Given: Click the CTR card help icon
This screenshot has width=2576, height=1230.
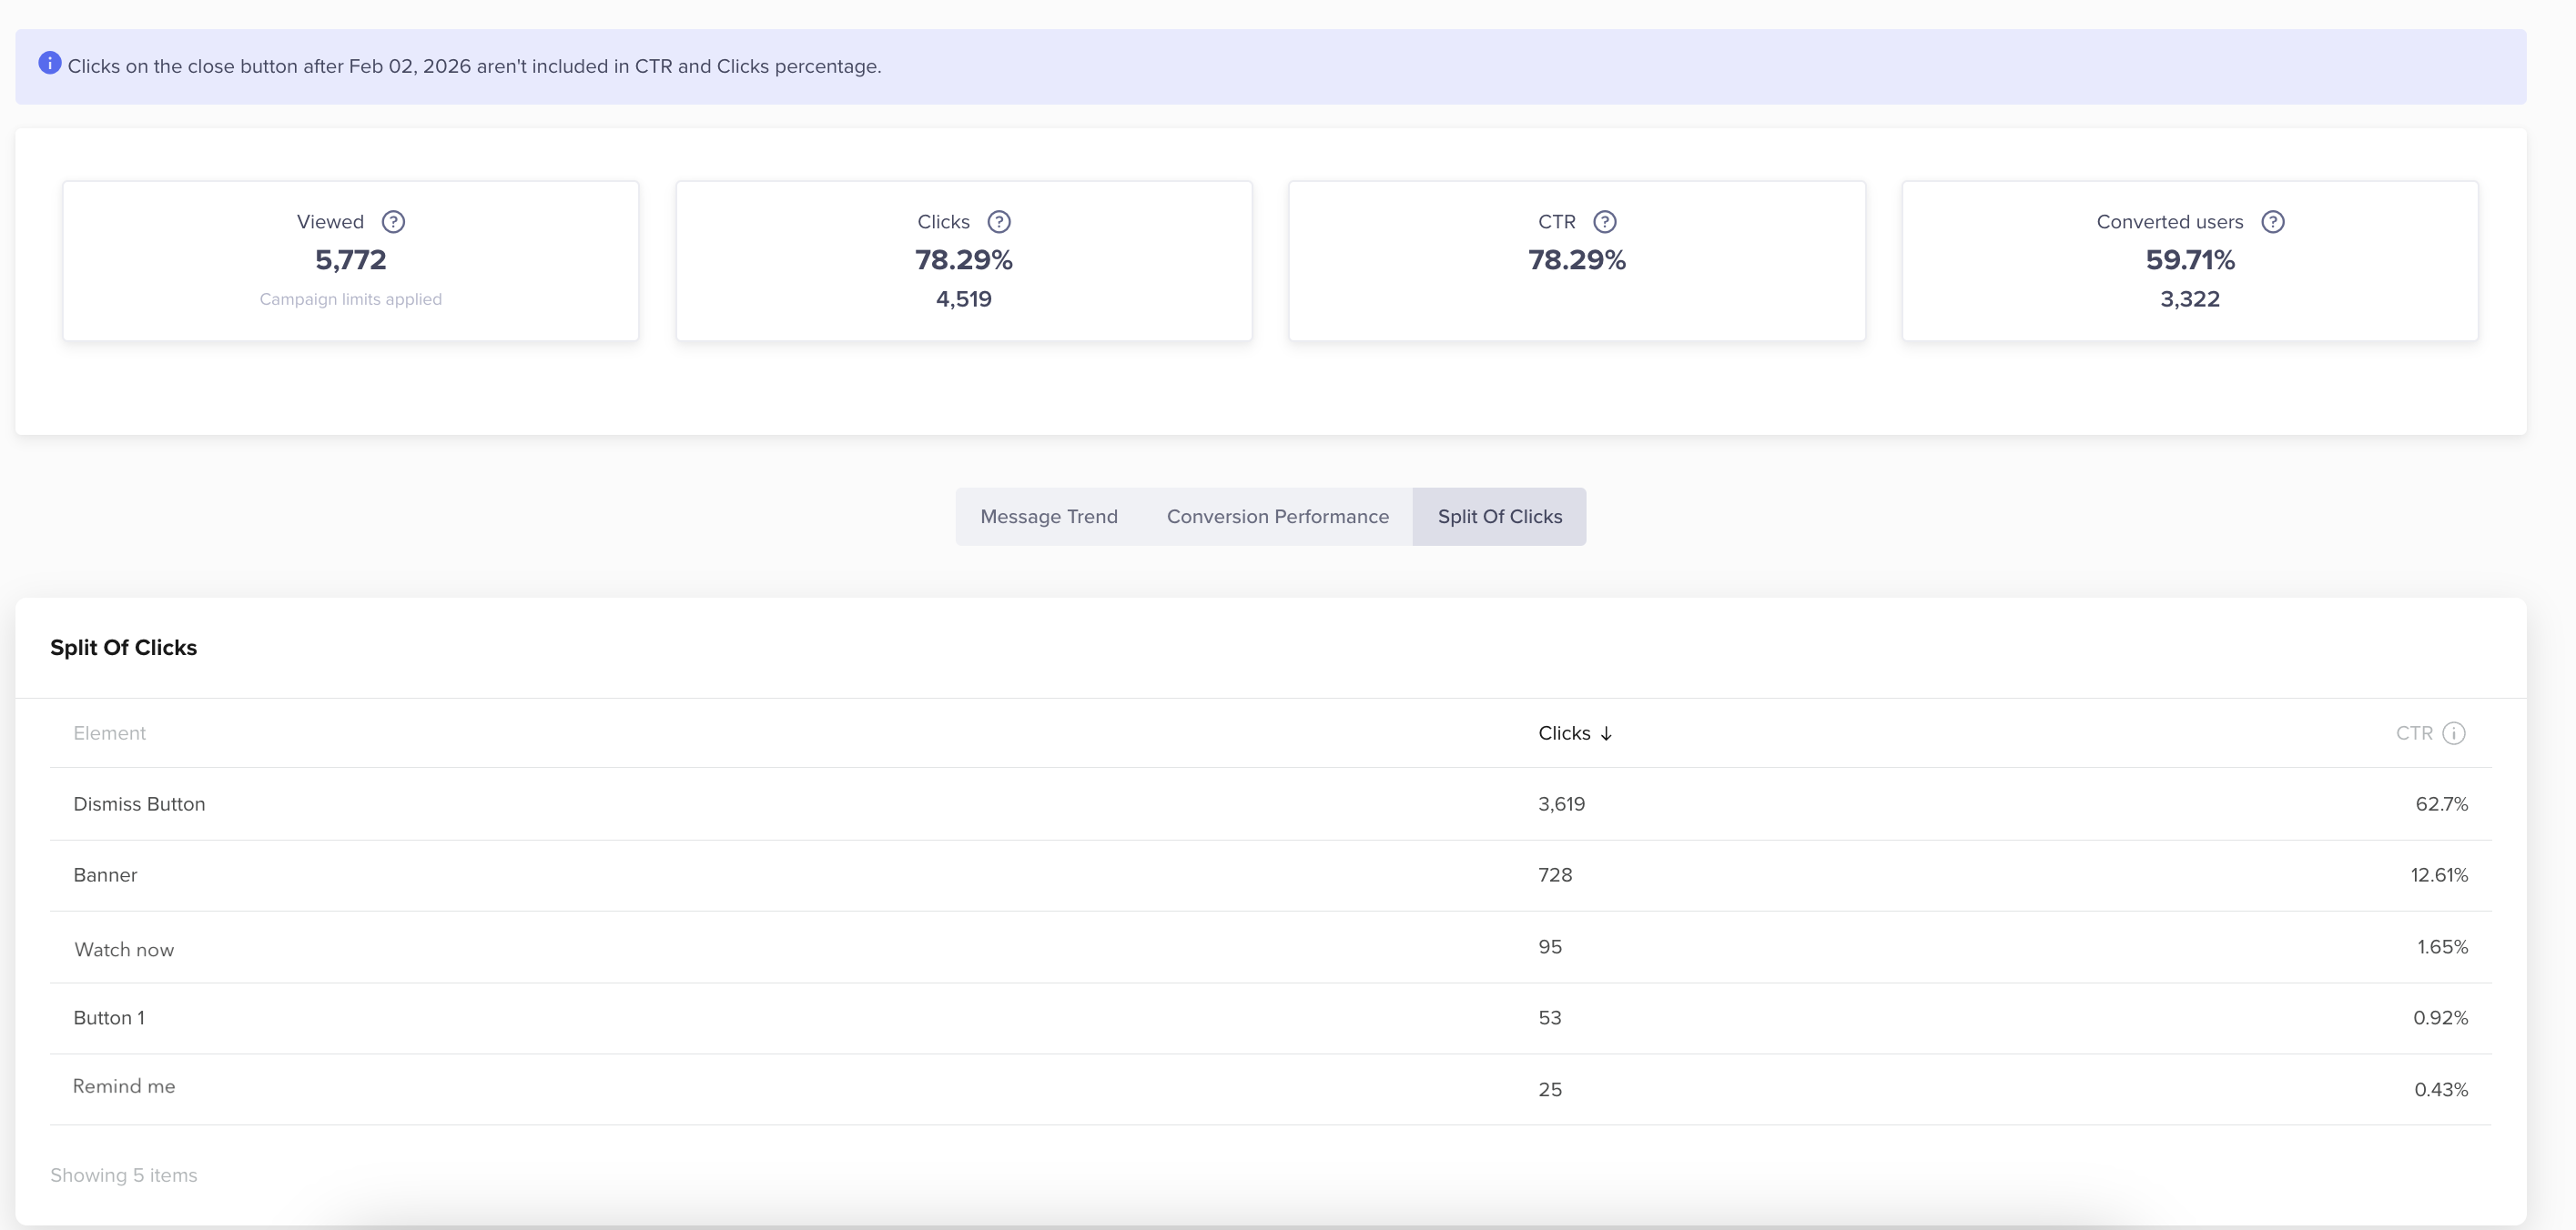Looking at the screenshot, I should (1604, 222).
